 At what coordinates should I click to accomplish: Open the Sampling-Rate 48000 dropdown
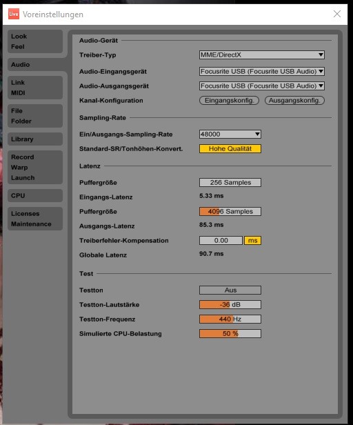[230, 134]
